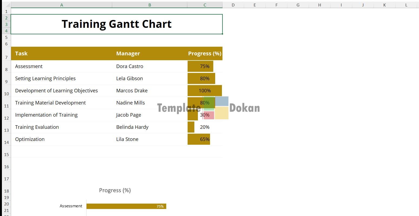Screen dimensions: 419x216
Task: Select the Training Gantt Chart title cell
Action: [117, 24]
